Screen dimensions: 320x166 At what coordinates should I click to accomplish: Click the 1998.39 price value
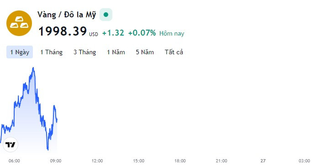coord(63,31)
